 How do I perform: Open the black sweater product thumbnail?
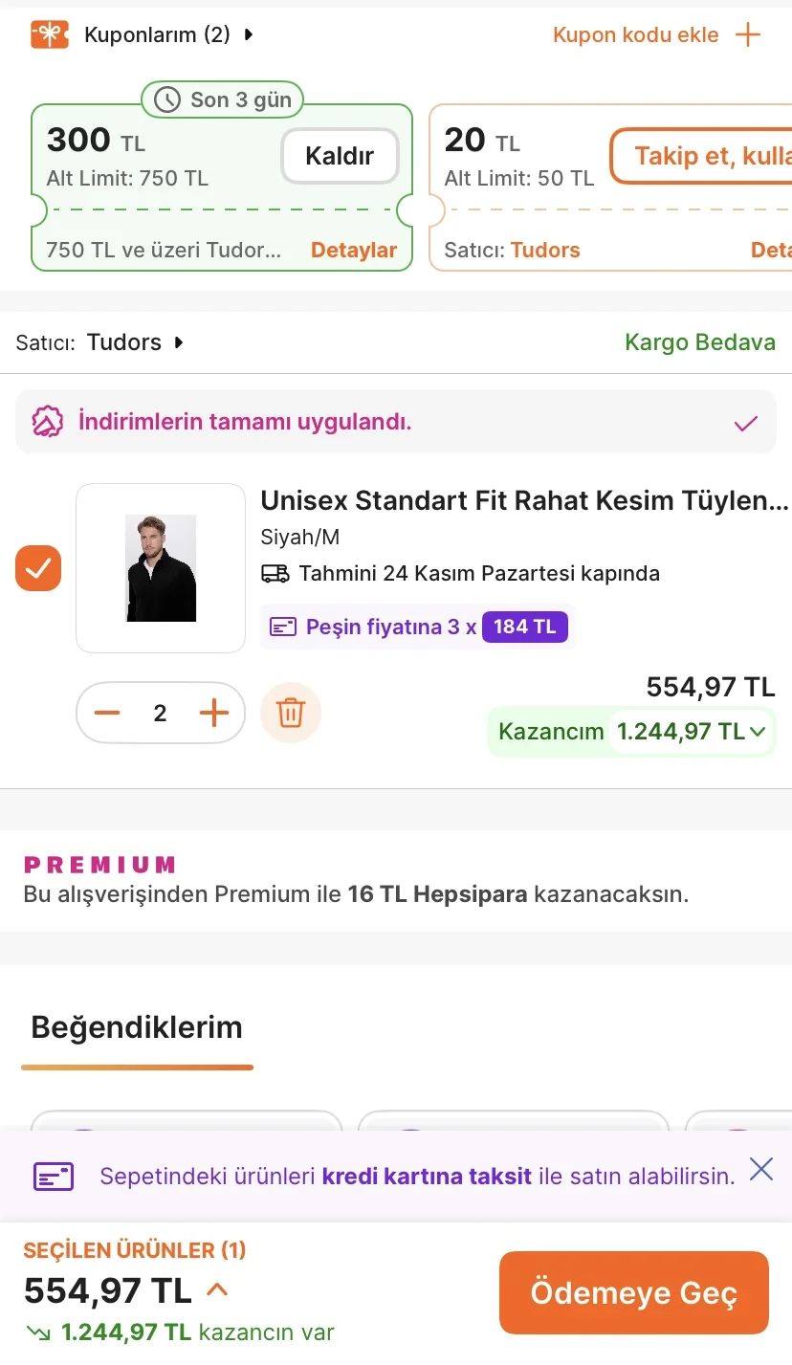(161, 568)
